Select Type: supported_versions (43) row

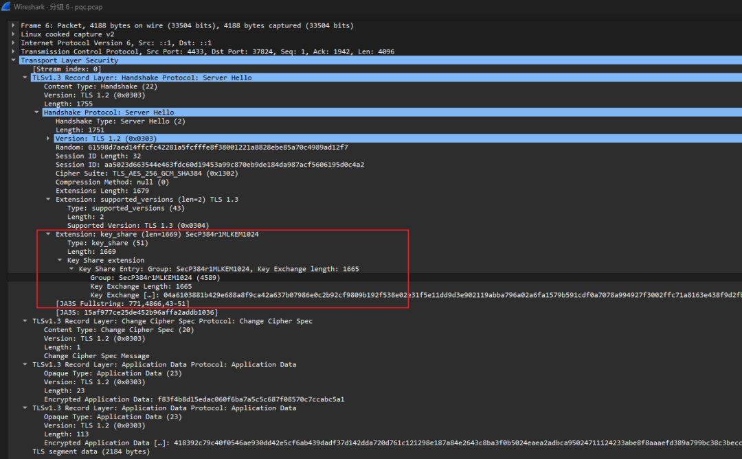pos(126,208)
